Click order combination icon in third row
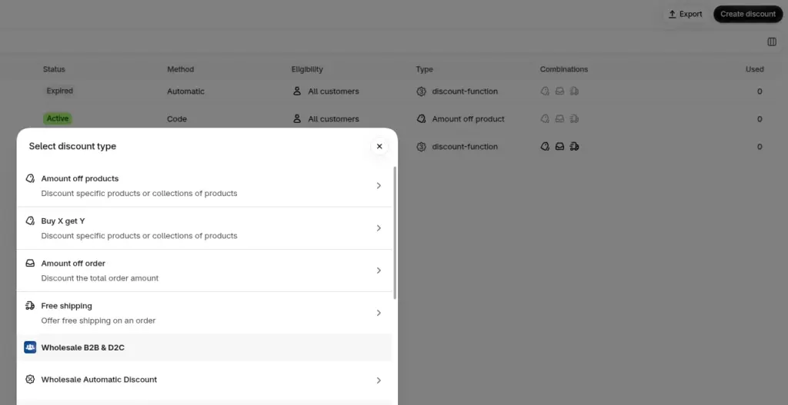 (x=559, y=147)
